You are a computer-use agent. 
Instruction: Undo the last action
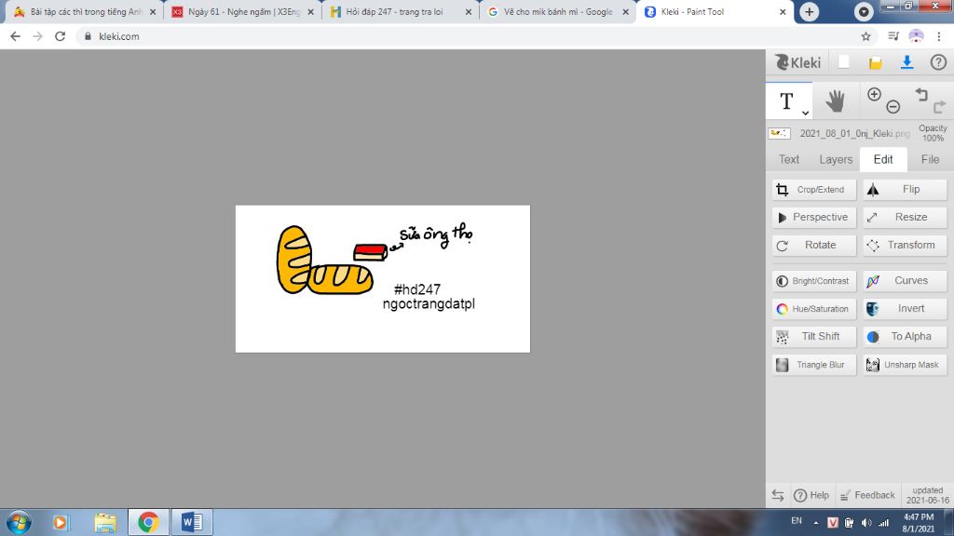pyautogui.click(x=921, y=94)
